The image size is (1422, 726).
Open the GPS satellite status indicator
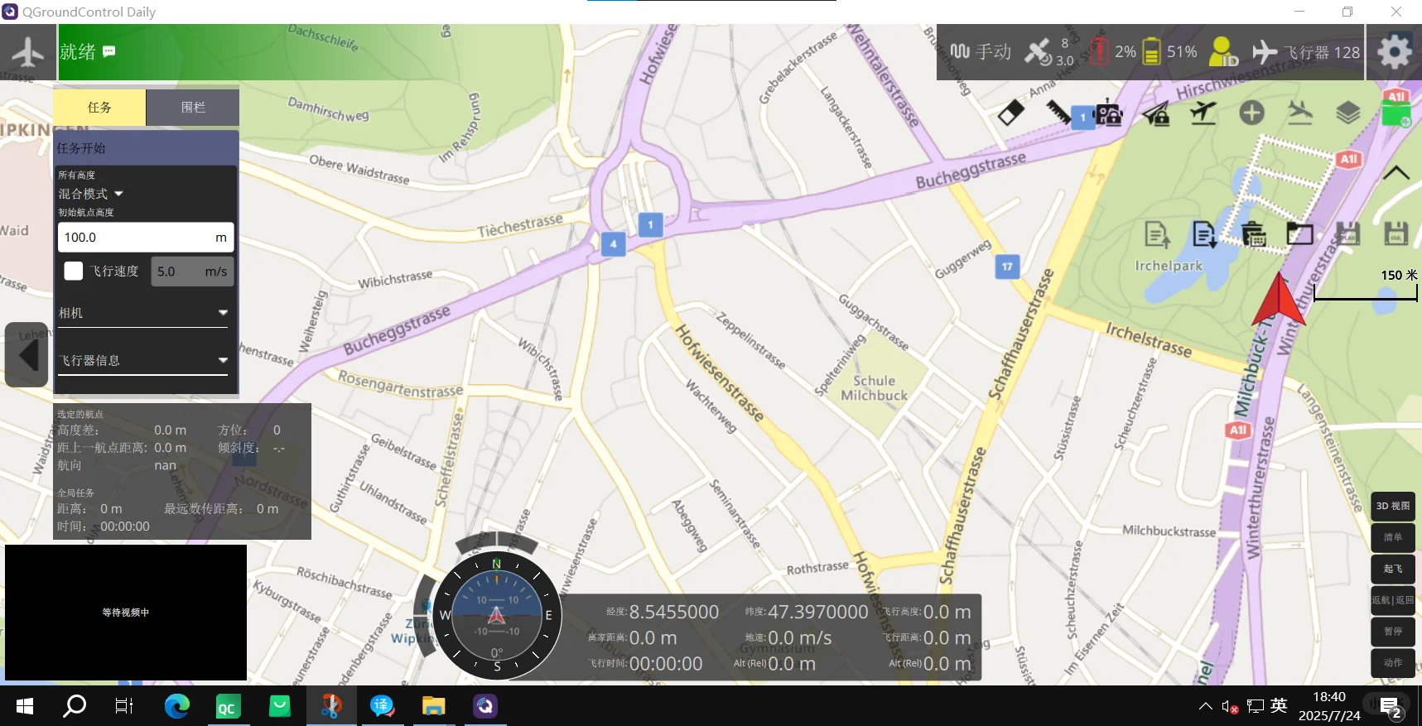pyautogui.click(x=1048, y=51)
